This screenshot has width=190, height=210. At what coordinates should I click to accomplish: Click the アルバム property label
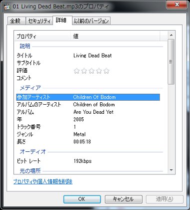pos(25,112)
